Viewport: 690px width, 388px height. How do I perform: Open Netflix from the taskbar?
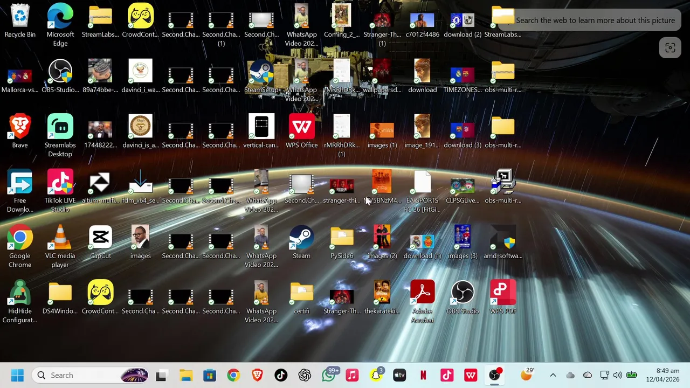[x=423, y=375]
